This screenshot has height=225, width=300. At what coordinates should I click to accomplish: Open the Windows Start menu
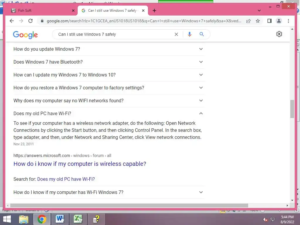pos(7,219)
